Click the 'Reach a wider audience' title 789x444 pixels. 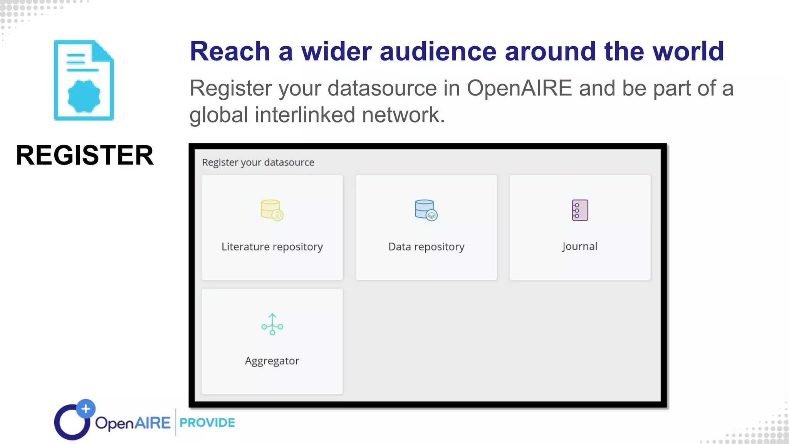click(457, 51)
